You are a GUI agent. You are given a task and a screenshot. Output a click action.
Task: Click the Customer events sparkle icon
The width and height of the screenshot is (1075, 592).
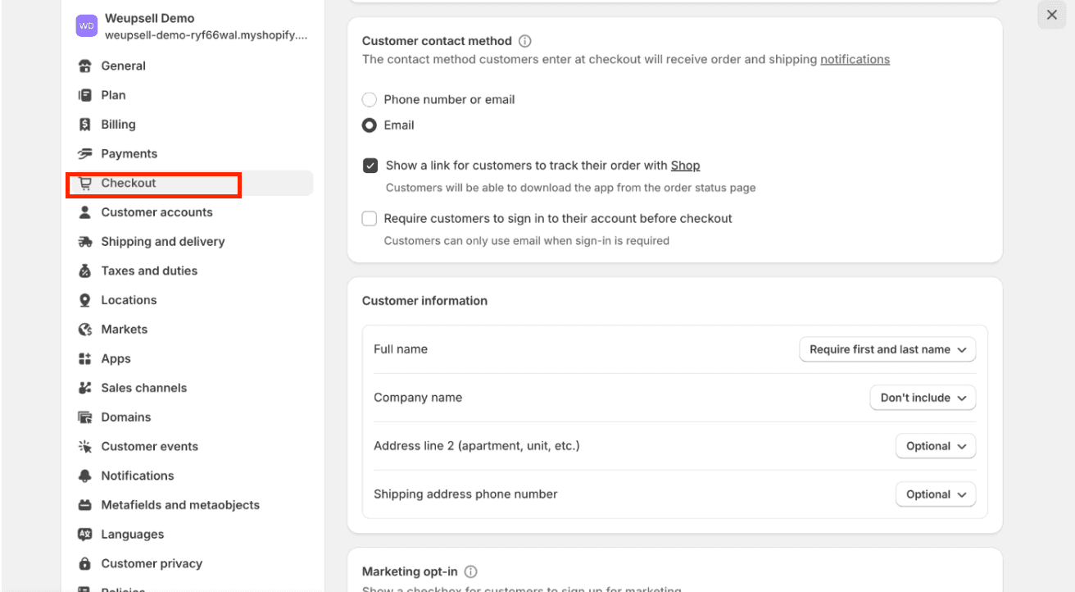84,447
